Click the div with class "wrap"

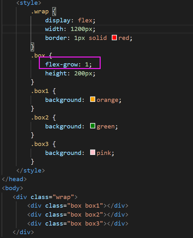coord(45,197)
